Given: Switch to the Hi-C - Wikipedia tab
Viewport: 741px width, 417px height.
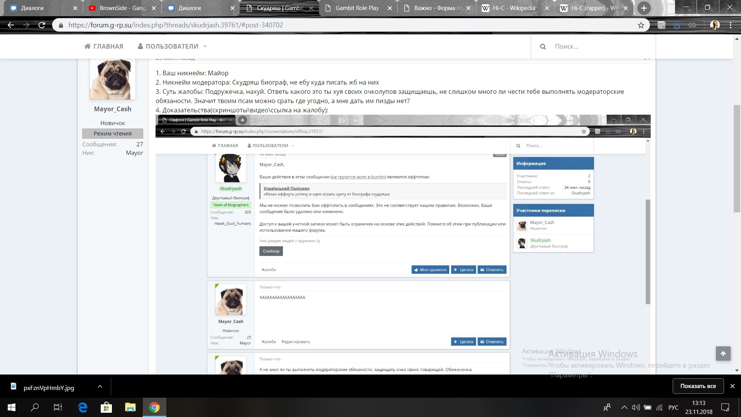Looking at the screenshot, I should [x=513, y=8].
